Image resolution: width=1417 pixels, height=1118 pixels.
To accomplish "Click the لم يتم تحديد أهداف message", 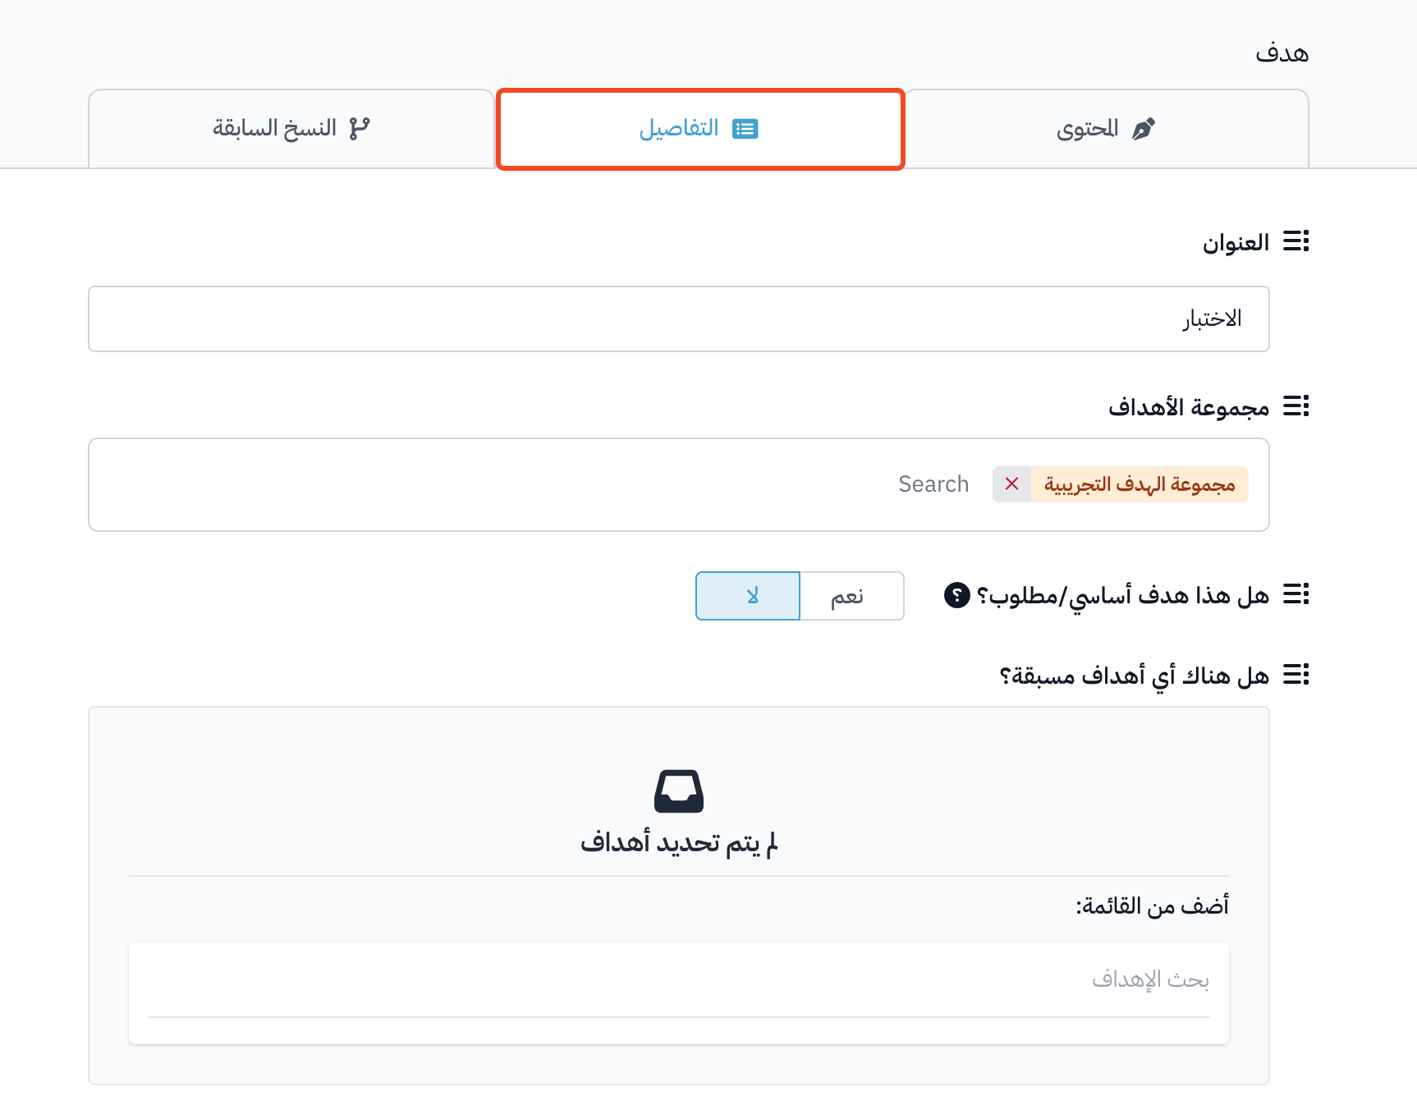I will coord(679,843).
